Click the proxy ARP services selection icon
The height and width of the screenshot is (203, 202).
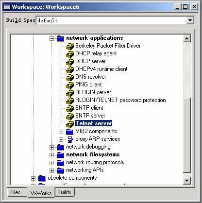[x=70, y=139]
